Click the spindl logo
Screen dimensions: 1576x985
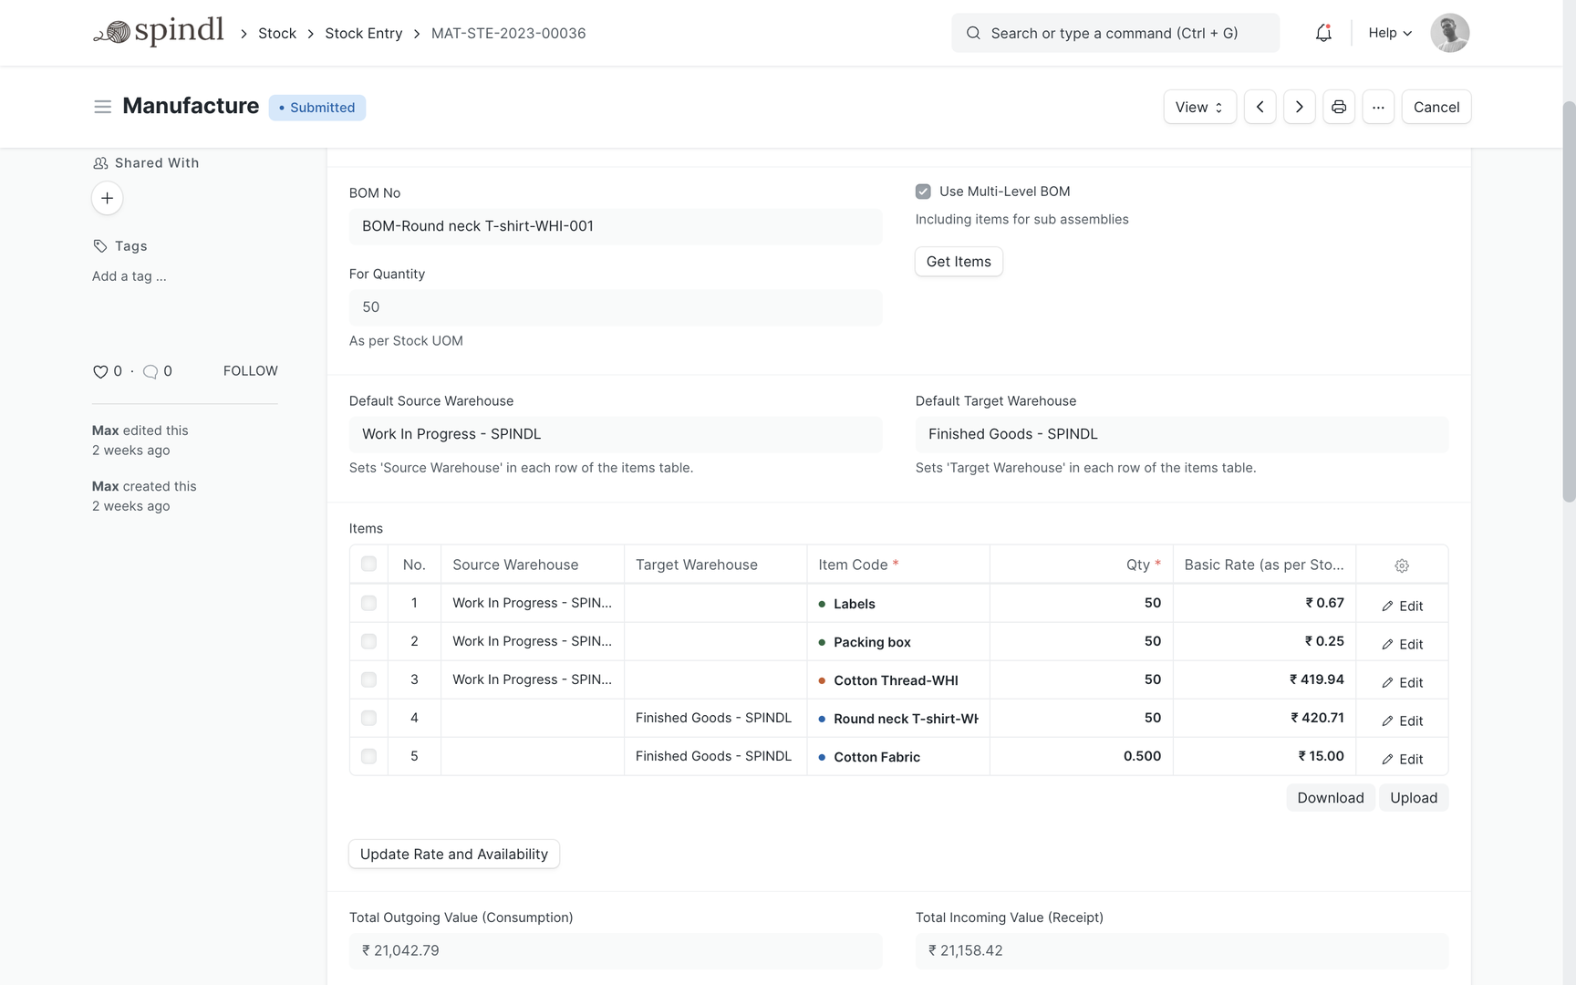(x=159, y=31)
